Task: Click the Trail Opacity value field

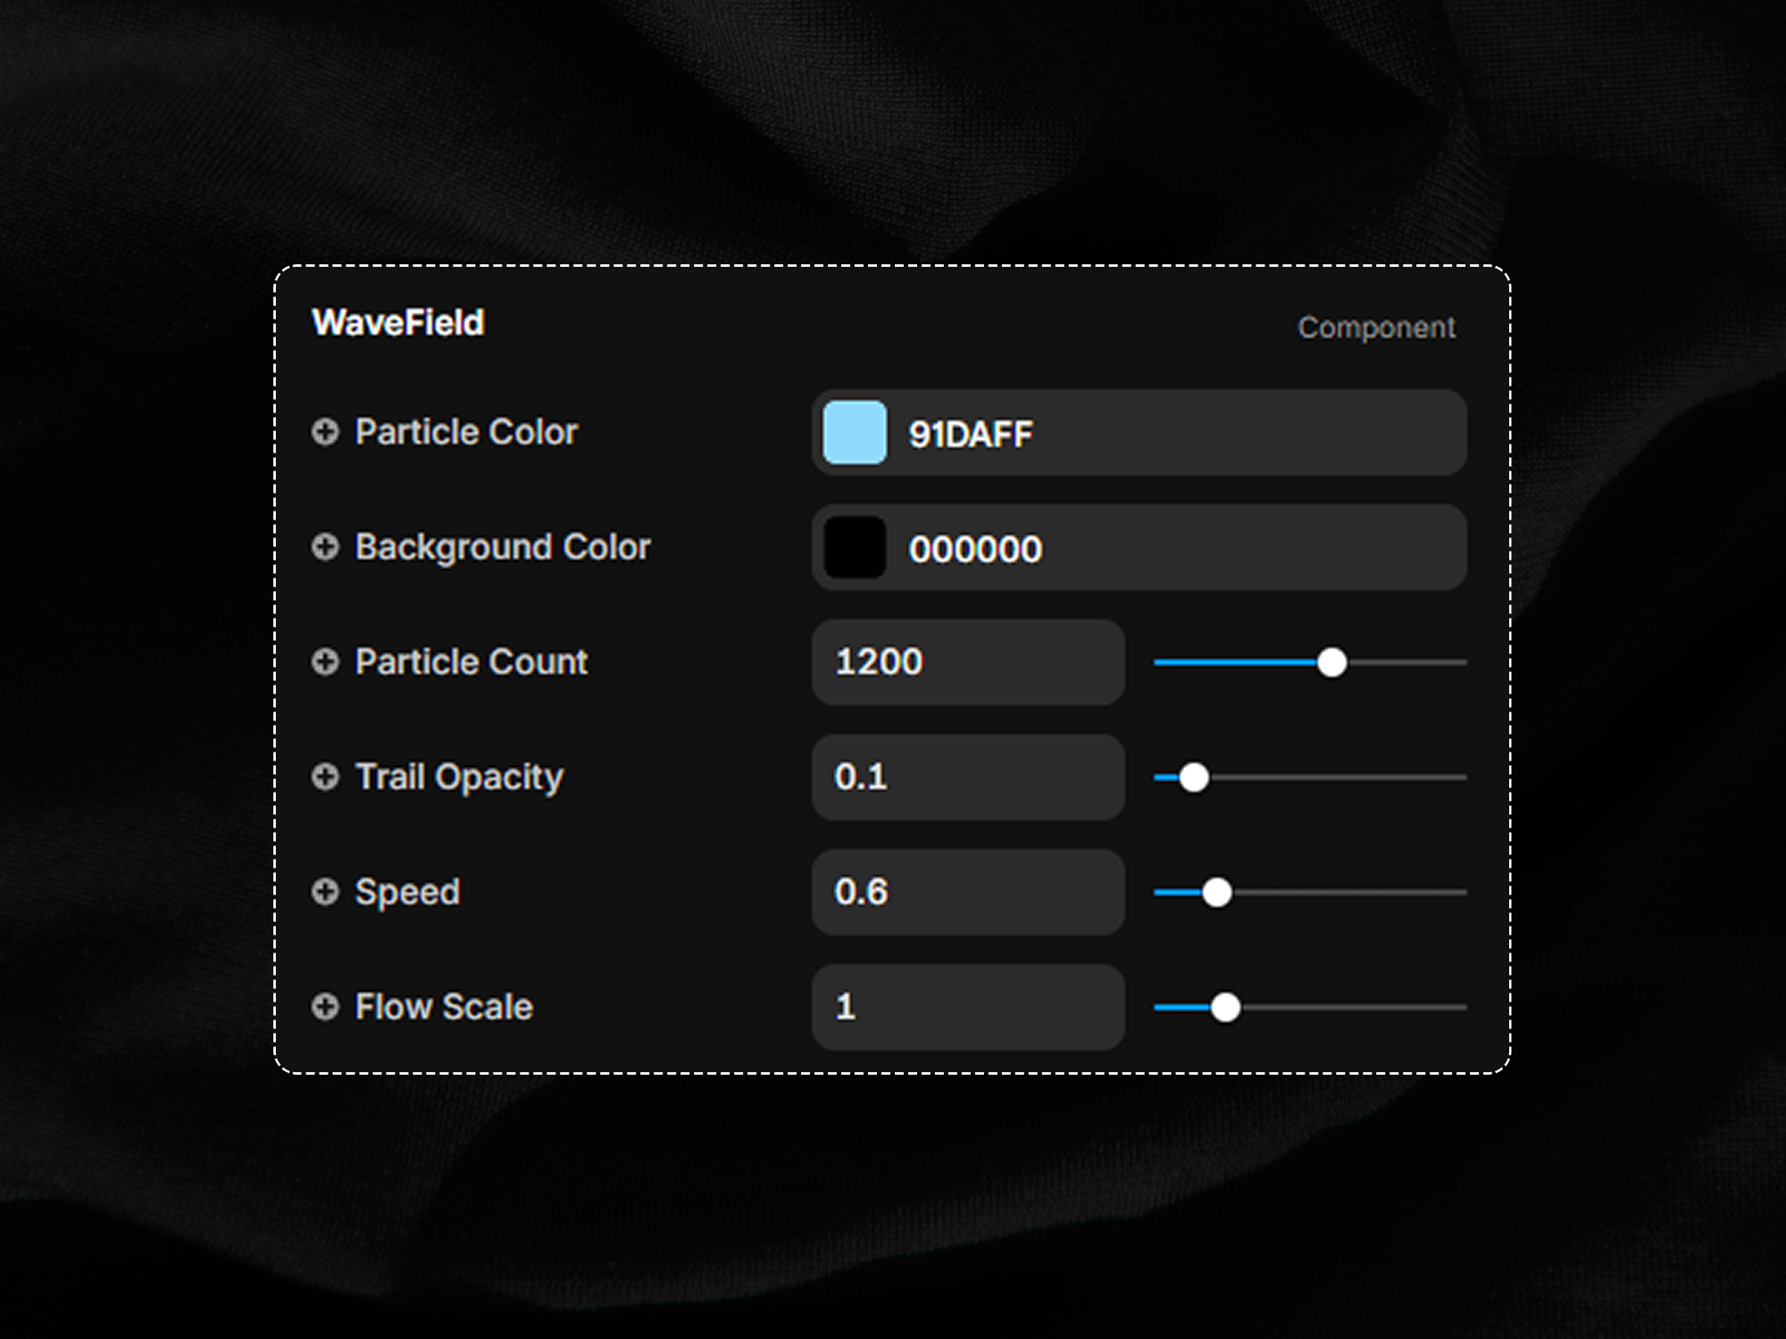Action: click(967, 777)
